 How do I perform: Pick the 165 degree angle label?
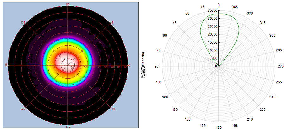(203, 126)
